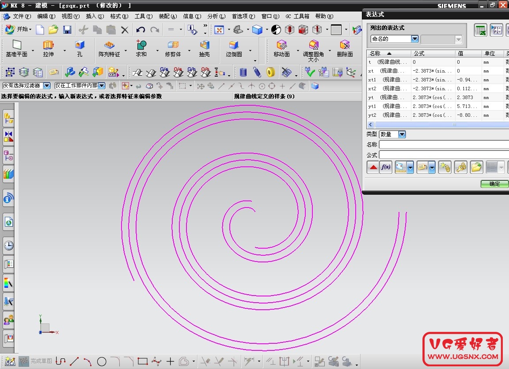Select the circle tool in sketch toolbar
Screen dimensions: 509x369
tap(102, 361)
